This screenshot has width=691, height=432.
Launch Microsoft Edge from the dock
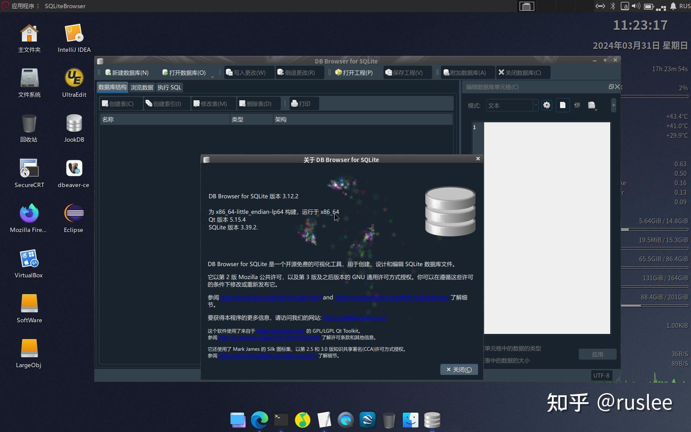[259, 419]
